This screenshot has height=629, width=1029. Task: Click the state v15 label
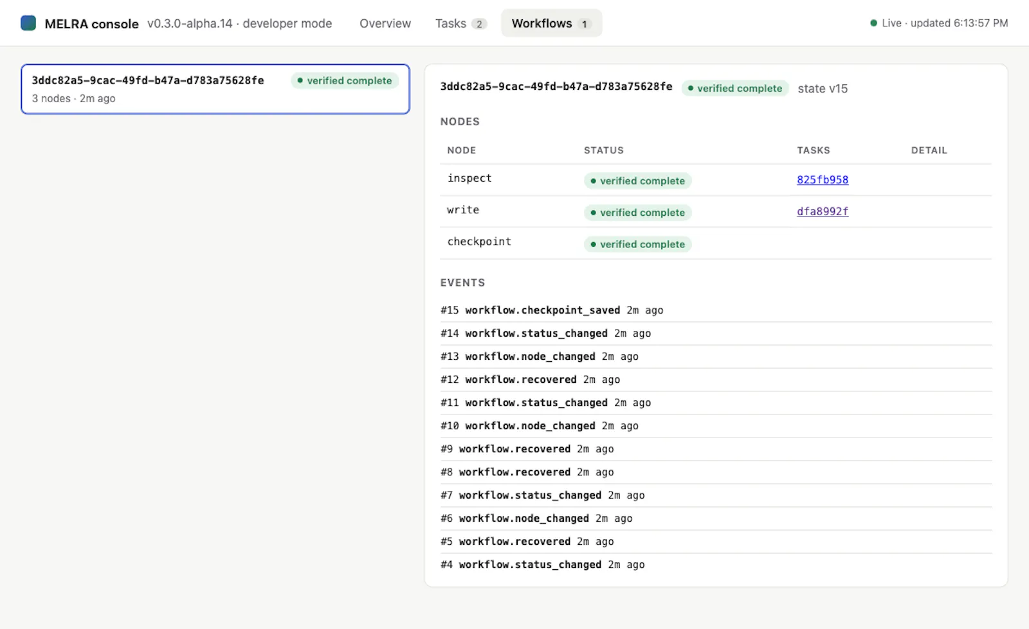823,89
